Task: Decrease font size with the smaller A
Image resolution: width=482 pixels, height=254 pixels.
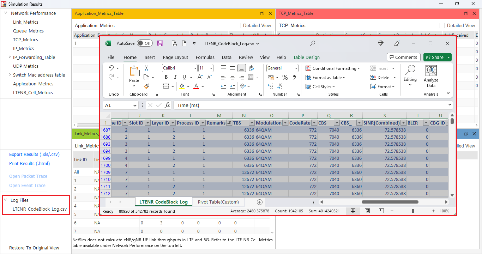Action: point(210,77)
